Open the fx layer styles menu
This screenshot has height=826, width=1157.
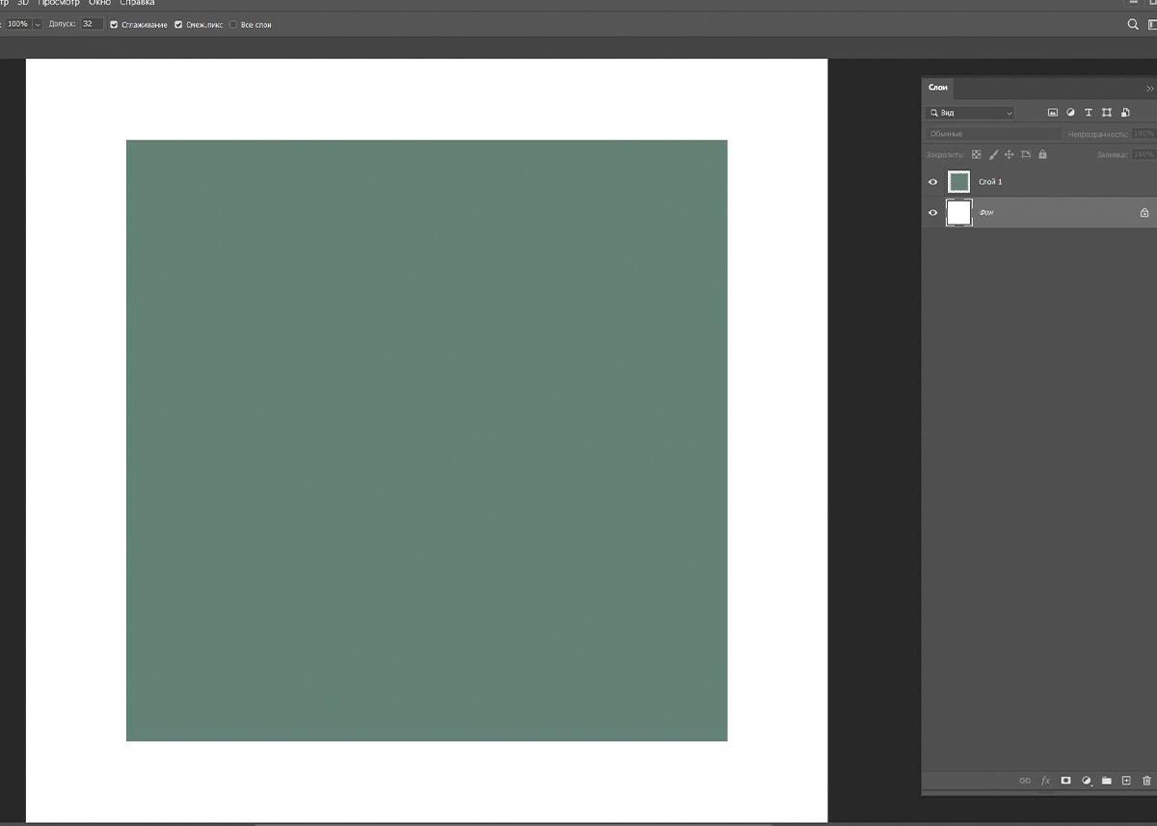pyautogui.click(x=1045, y=781)
